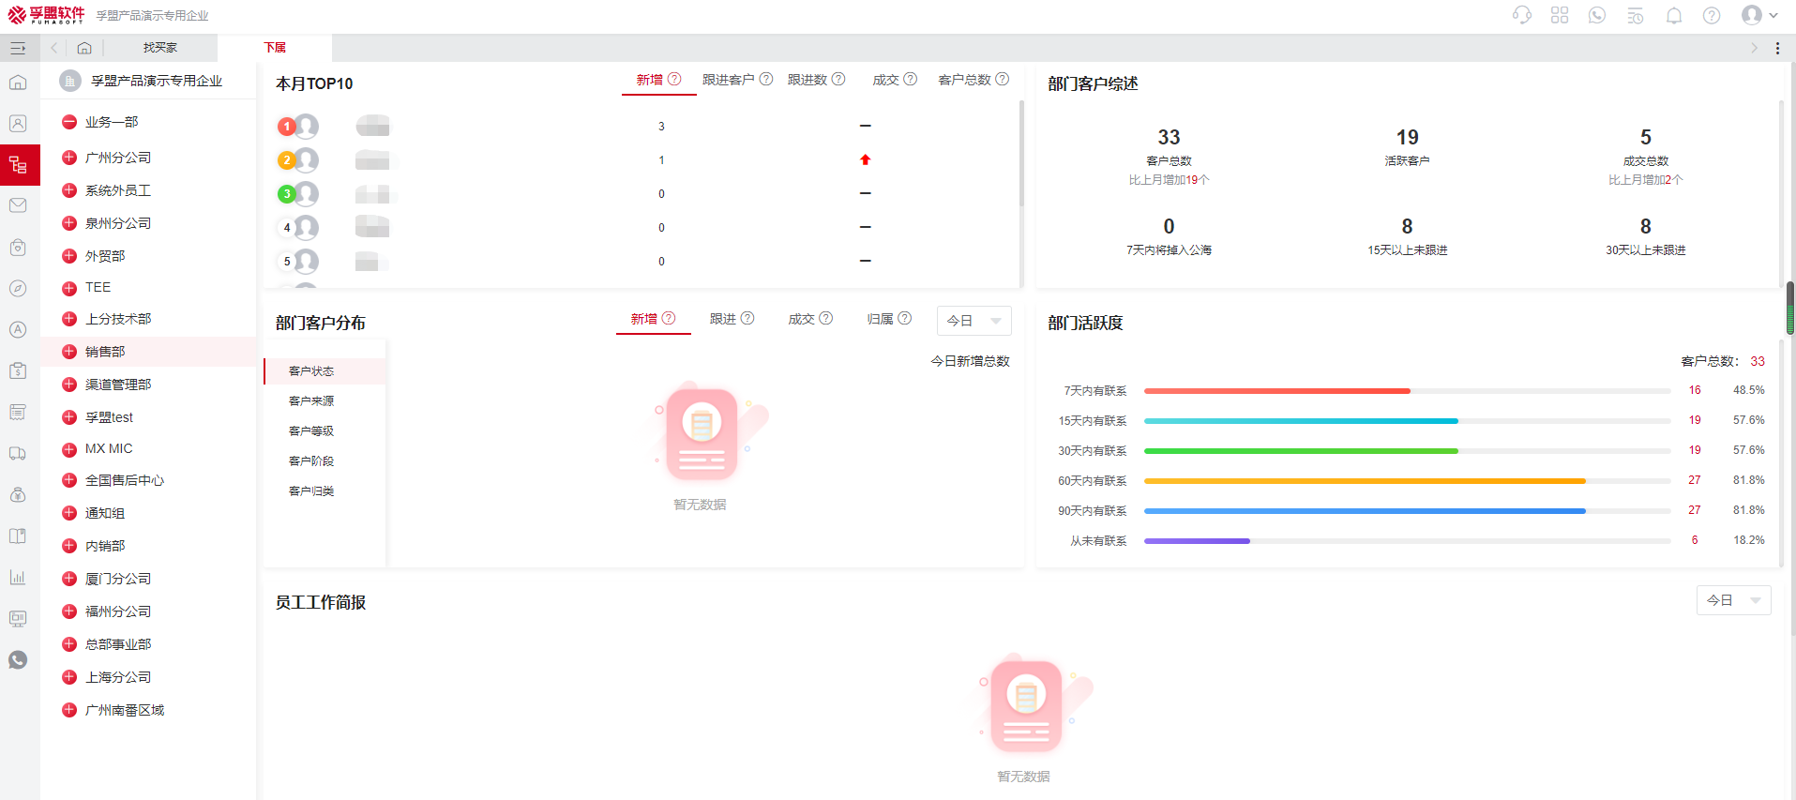Viewport: 1796px width, 800px height.
Task: Open the apps grid icon
Action: pos(1559,15)
